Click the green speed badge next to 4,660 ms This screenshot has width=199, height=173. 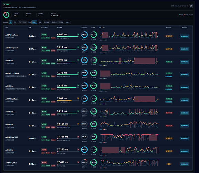point(78,34)
